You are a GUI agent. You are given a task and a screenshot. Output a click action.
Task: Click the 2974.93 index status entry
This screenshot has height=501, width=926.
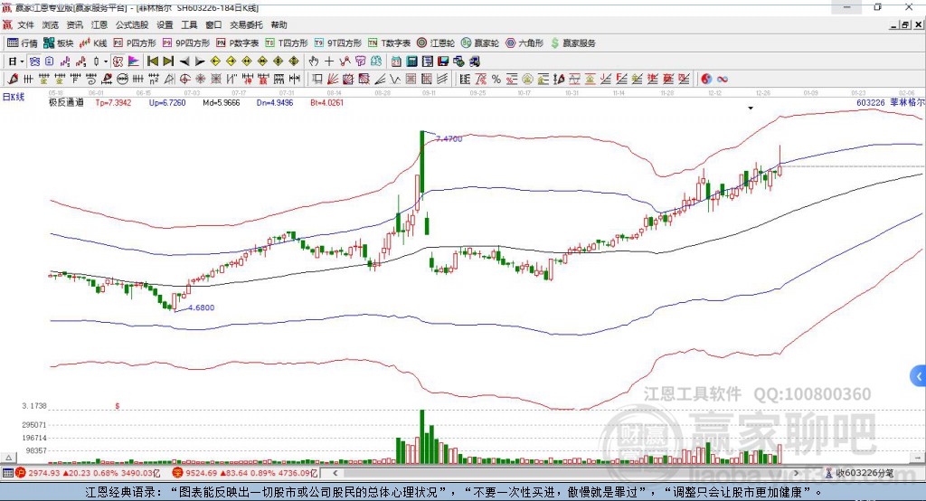pos(43,473)
